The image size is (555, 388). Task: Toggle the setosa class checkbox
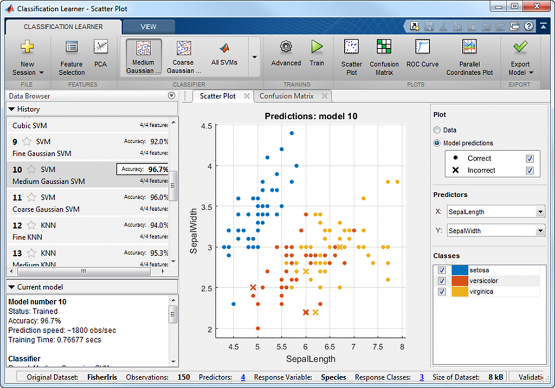pyautogui.click(x=442, y=270)
